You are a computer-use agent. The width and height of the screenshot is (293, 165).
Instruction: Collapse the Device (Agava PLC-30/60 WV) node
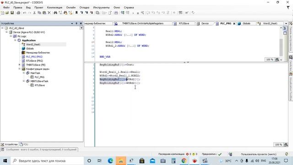pos(6,32)
